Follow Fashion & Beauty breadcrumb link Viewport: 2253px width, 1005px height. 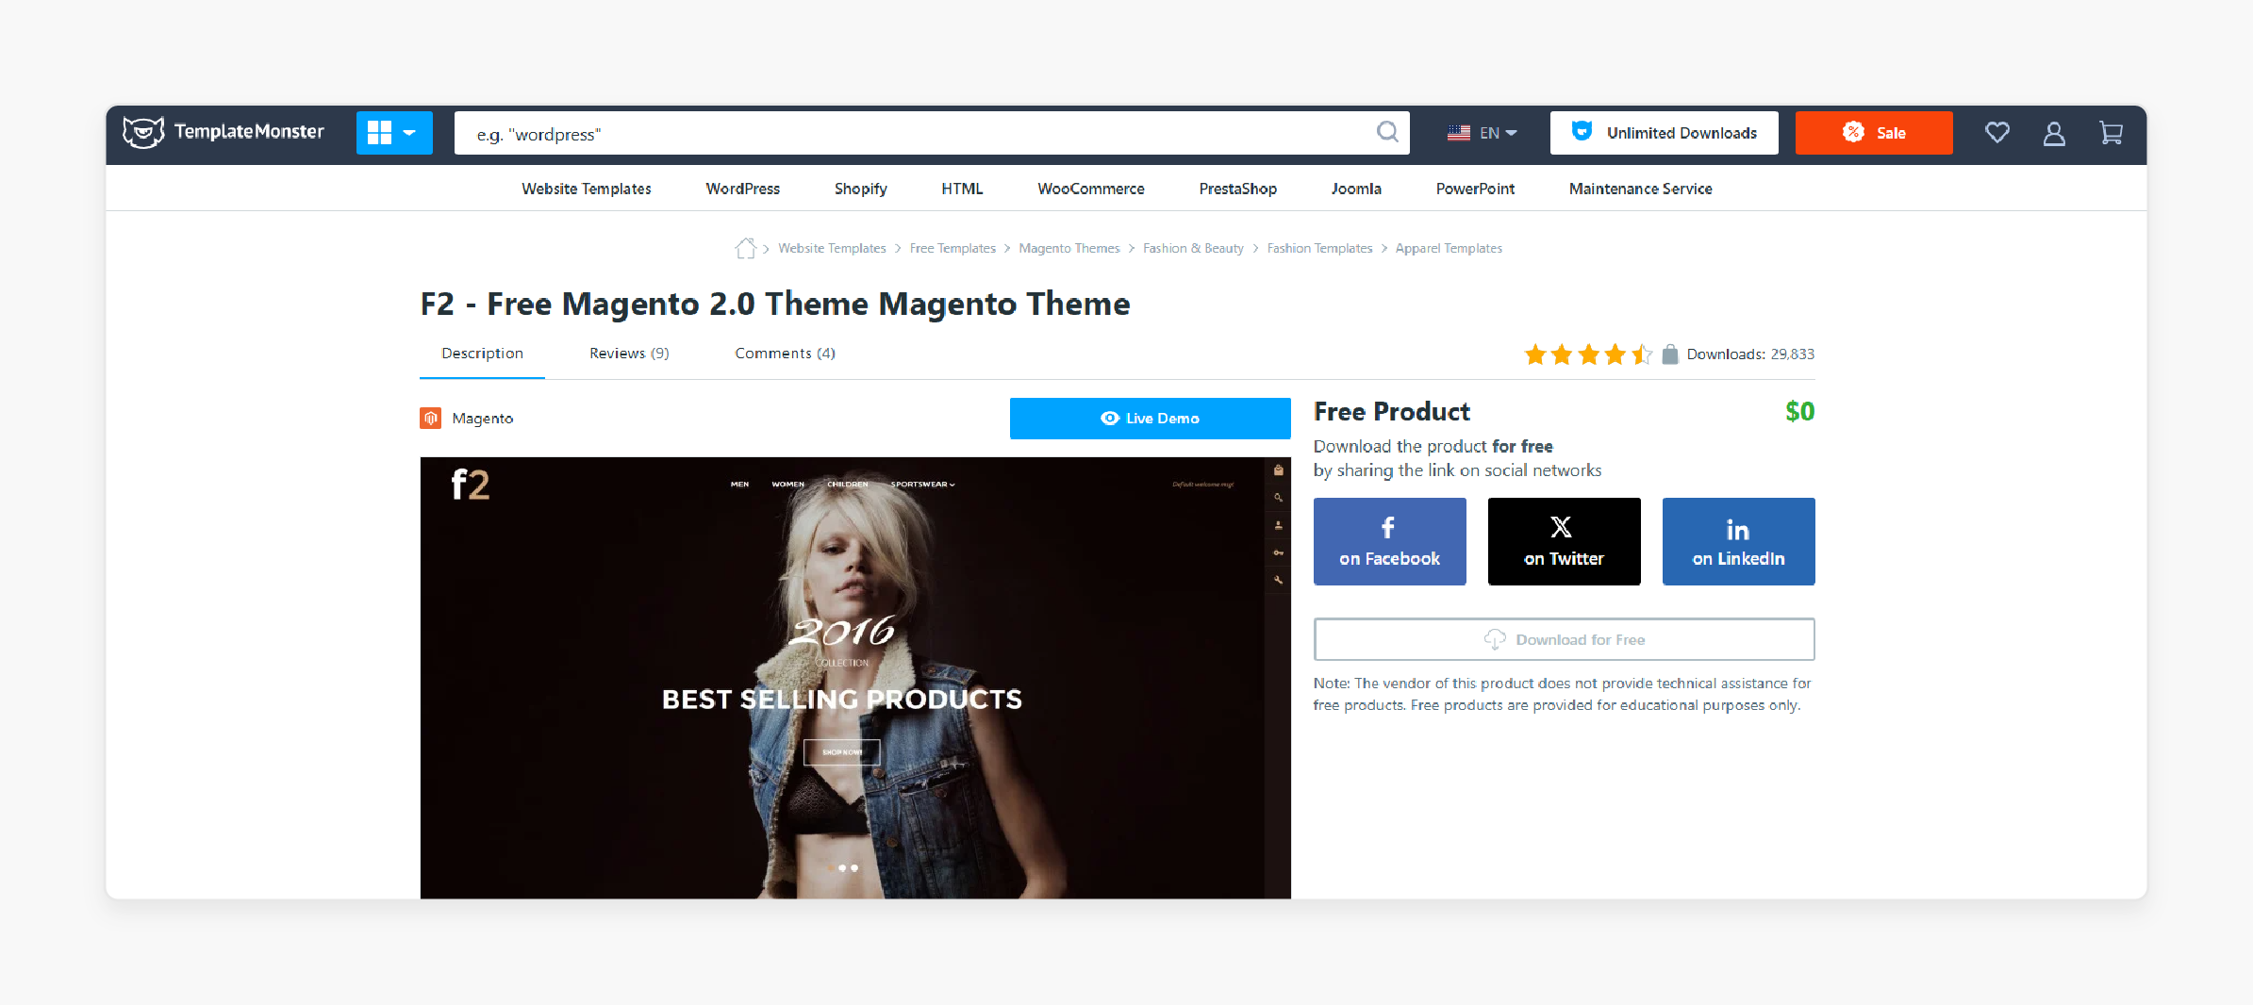1193,248
